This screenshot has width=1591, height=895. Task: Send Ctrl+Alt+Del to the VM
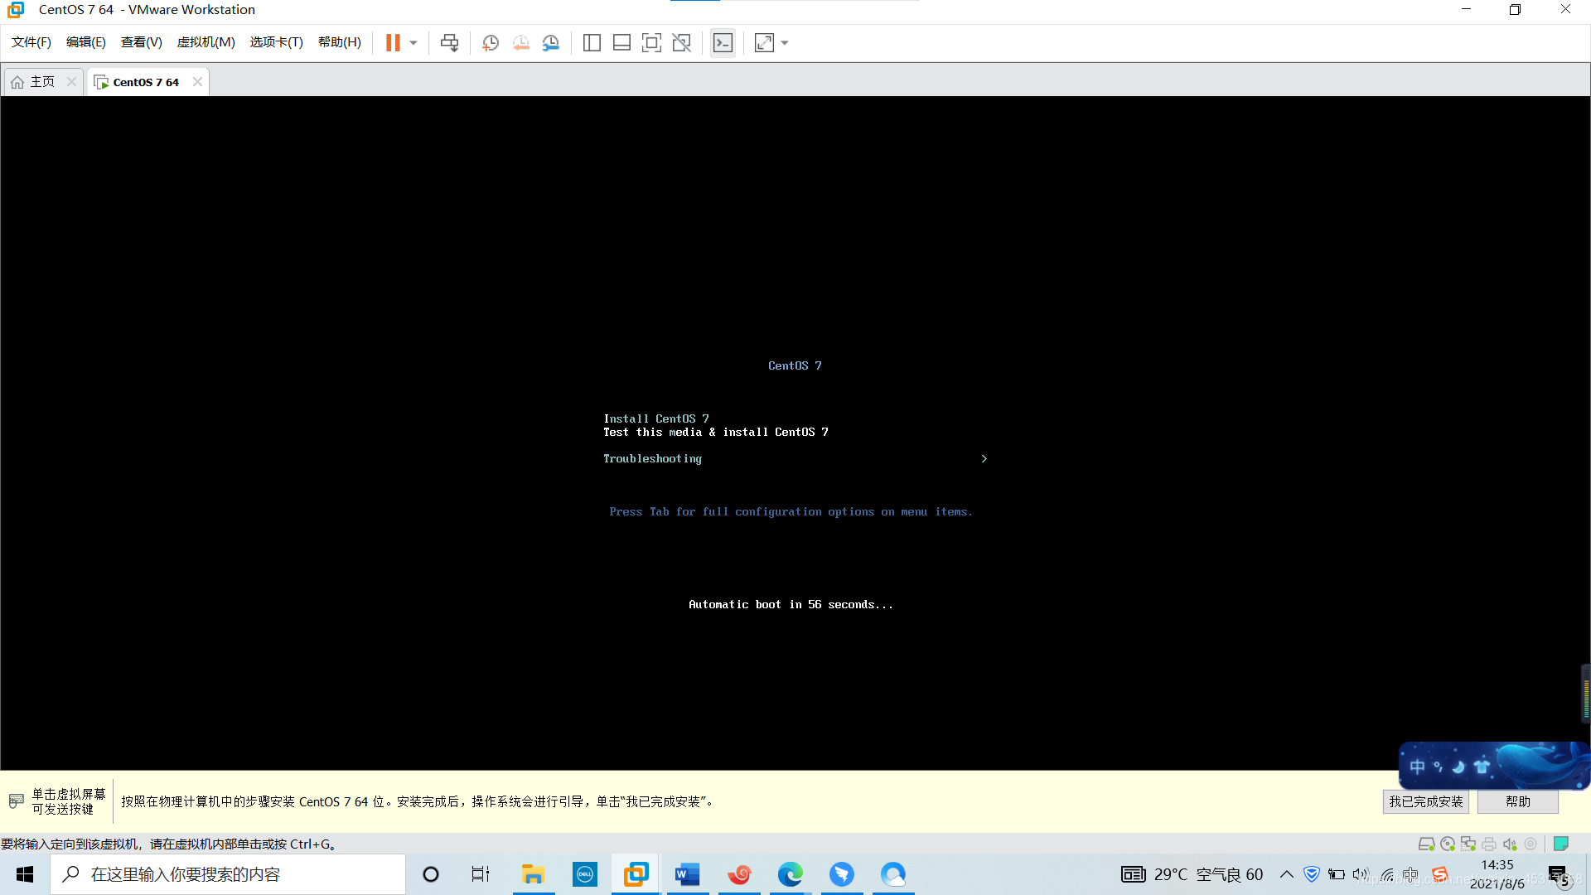click(x=449, y=43)
